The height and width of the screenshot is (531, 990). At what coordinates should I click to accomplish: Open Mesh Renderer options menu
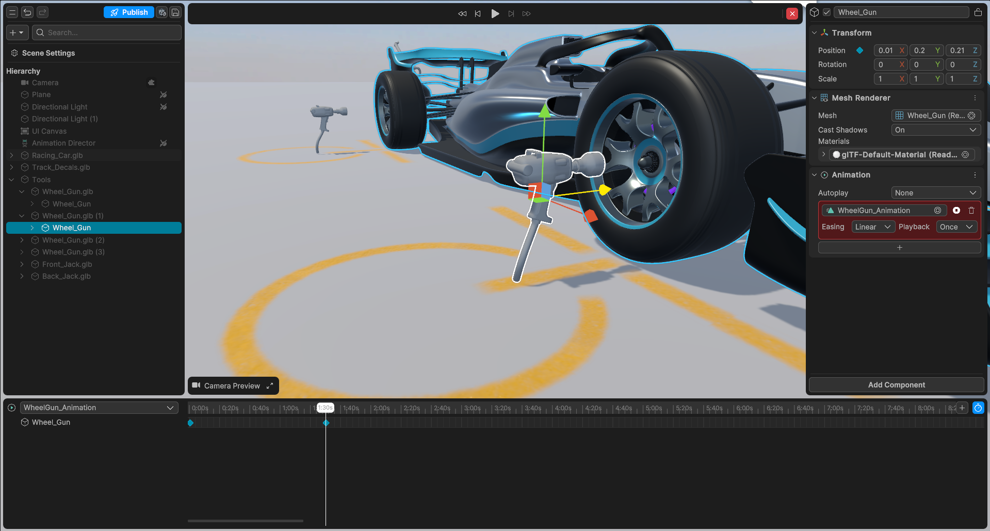(x=975, y=98)
